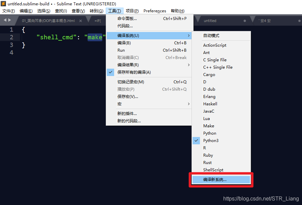302x205 pixels.
Task: Select Cargo build system
Action: tap(221, 74)
